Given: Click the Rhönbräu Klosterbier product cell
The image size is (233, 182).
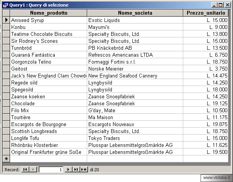Looking at the screenshot, I should click(x=48, y=145).
